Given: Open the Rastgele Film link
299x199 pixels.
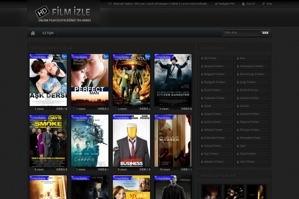Looking at the screenshot, I should [x=225, y=3].
